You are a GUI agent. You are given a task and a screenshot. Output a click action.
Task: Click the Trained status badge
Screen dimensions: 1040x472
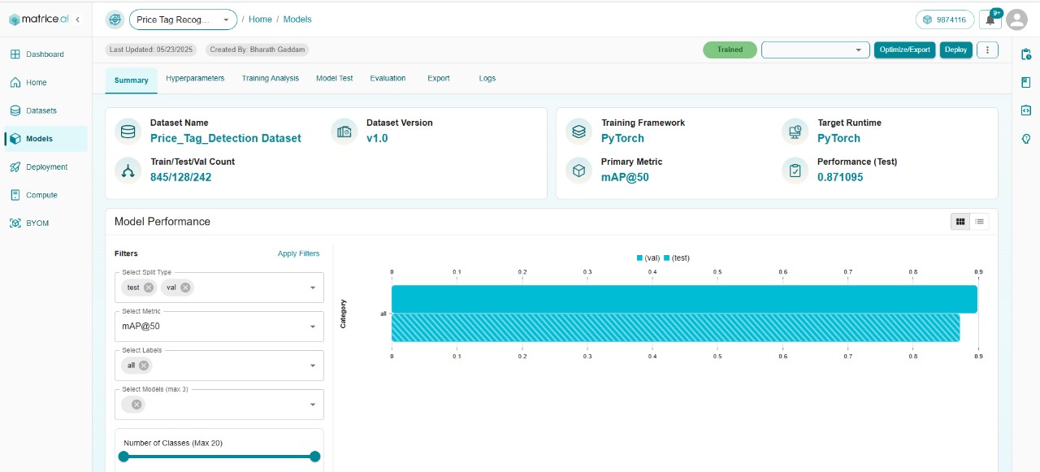click(x=730, y=50)
